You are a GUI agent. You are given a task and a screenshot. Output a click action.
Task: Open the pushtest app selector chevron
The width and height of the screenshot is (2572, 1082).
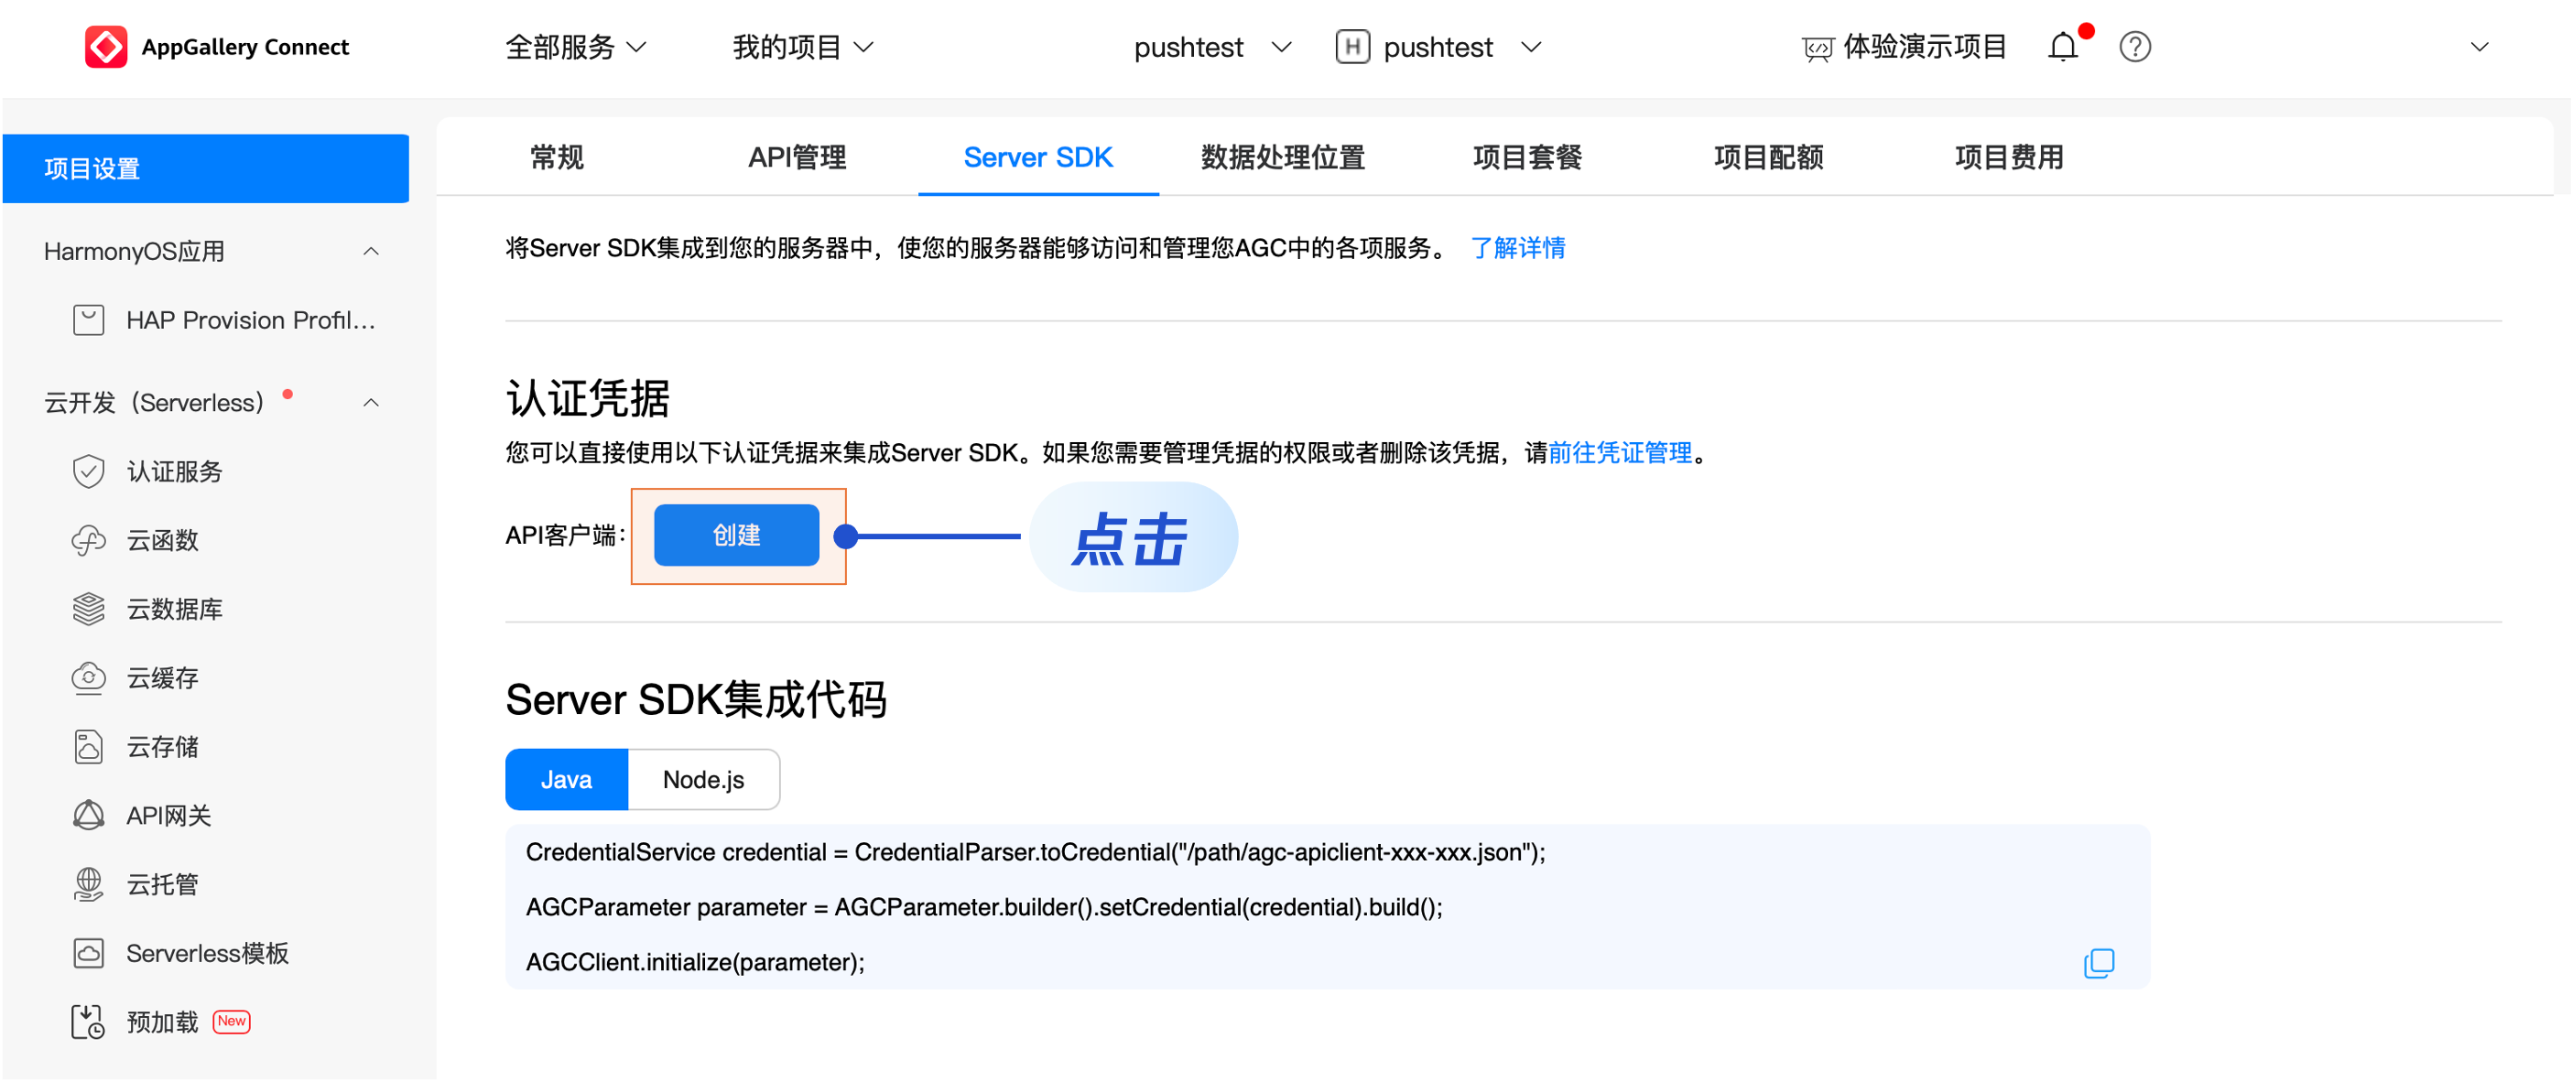point(1531,47)
